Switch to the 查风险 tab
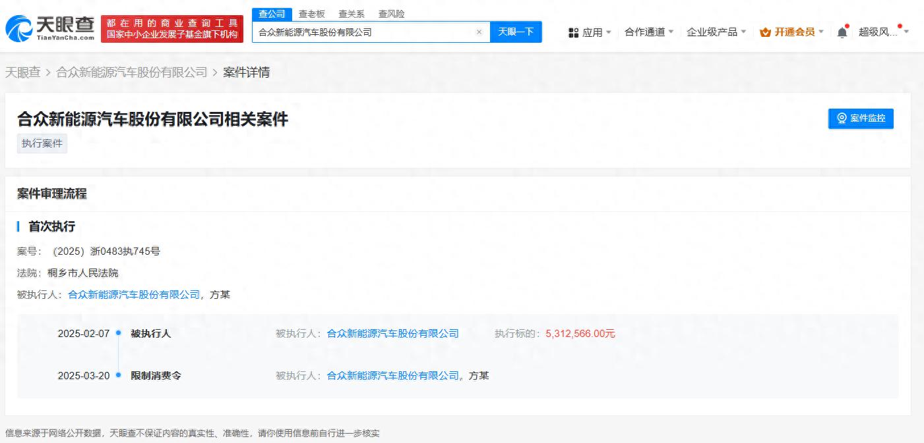Viewport: 924px width, 443px height. pyautogui.click(x=392, y=14)
